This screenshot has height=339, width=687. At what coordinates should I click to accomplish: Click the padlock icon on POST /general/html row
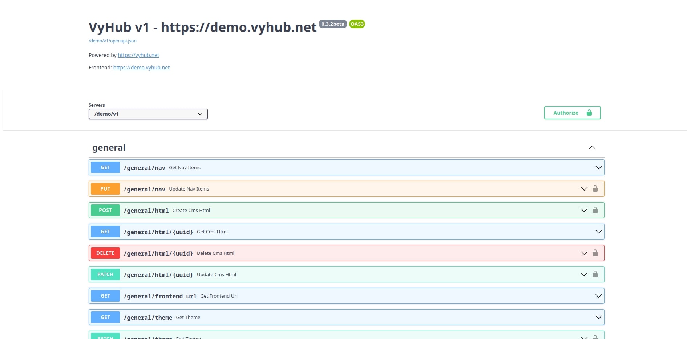595,210
